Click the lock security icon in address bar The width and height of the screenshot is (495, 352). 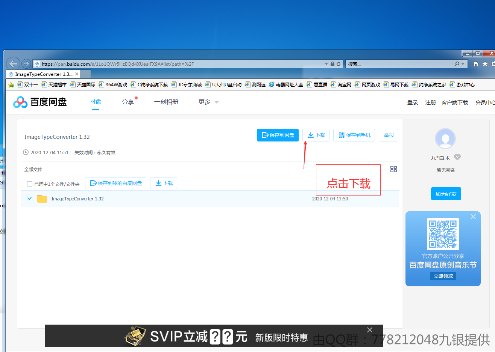click(x=333, y=64)
